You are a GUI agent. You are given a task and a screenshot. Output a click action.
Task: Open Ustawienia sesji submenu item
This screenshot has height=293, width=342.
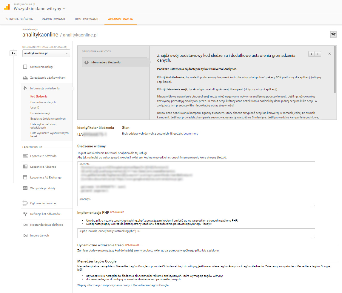[40, 113]
